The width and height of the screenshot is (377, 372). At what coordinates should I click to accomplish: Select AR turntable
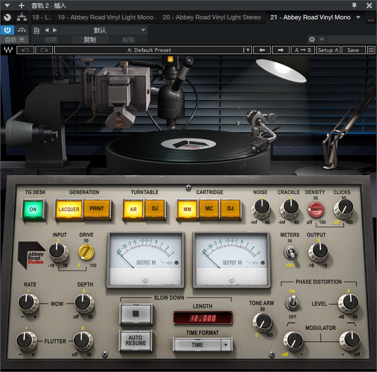click(x=133, y=209)
